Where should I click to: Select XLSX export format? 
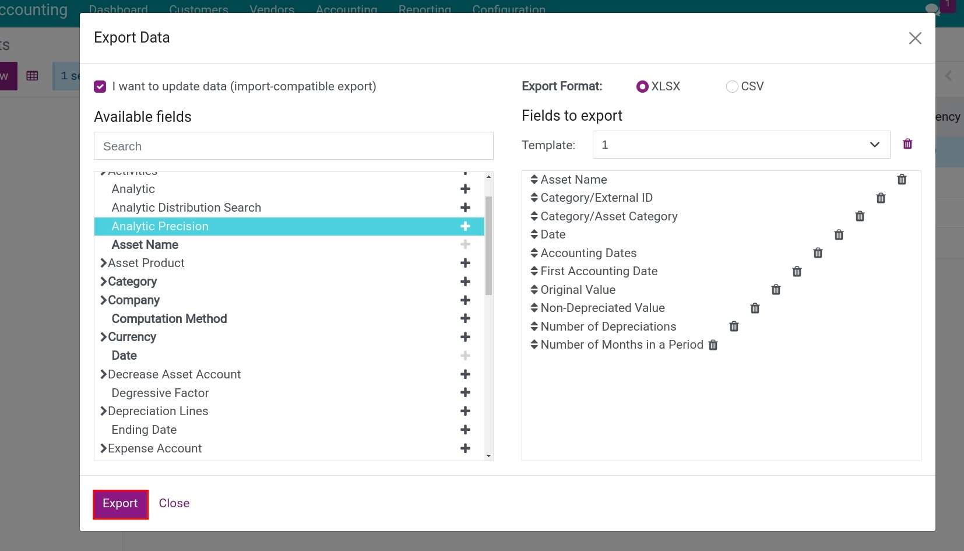click(x=642, y=87)
